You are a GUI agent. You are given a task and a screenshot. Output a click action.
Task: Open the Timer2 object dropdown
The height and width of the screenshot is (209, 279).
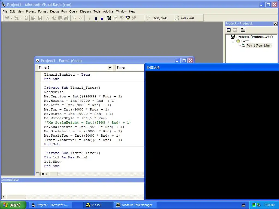tap(110, 67)
